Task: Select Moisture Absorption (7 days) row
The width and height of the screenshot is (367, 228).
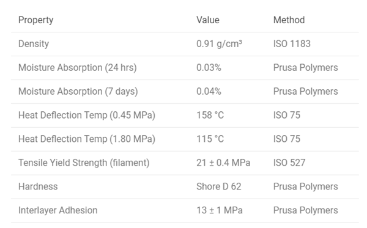Action: 185,92
